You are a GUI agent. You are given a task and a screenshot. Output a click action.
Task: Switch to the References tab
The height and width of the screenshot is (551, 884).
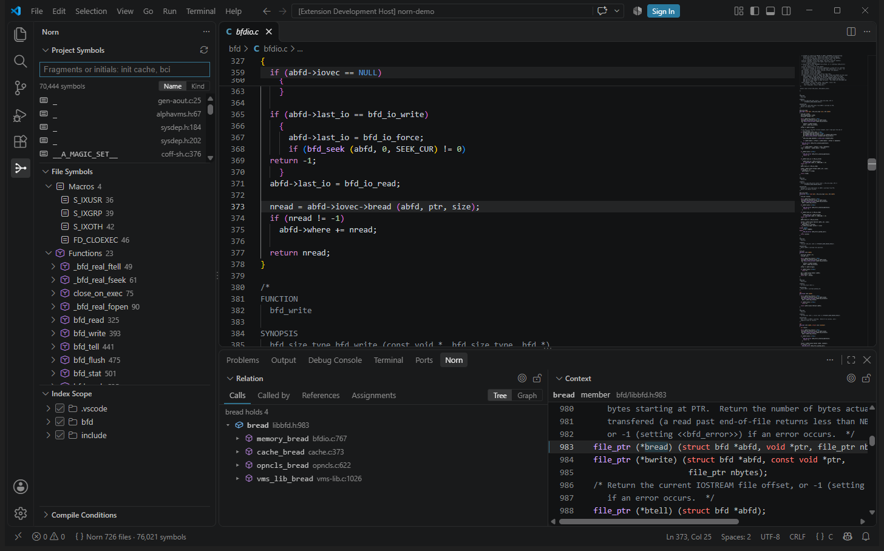click(x=321, y=395)
